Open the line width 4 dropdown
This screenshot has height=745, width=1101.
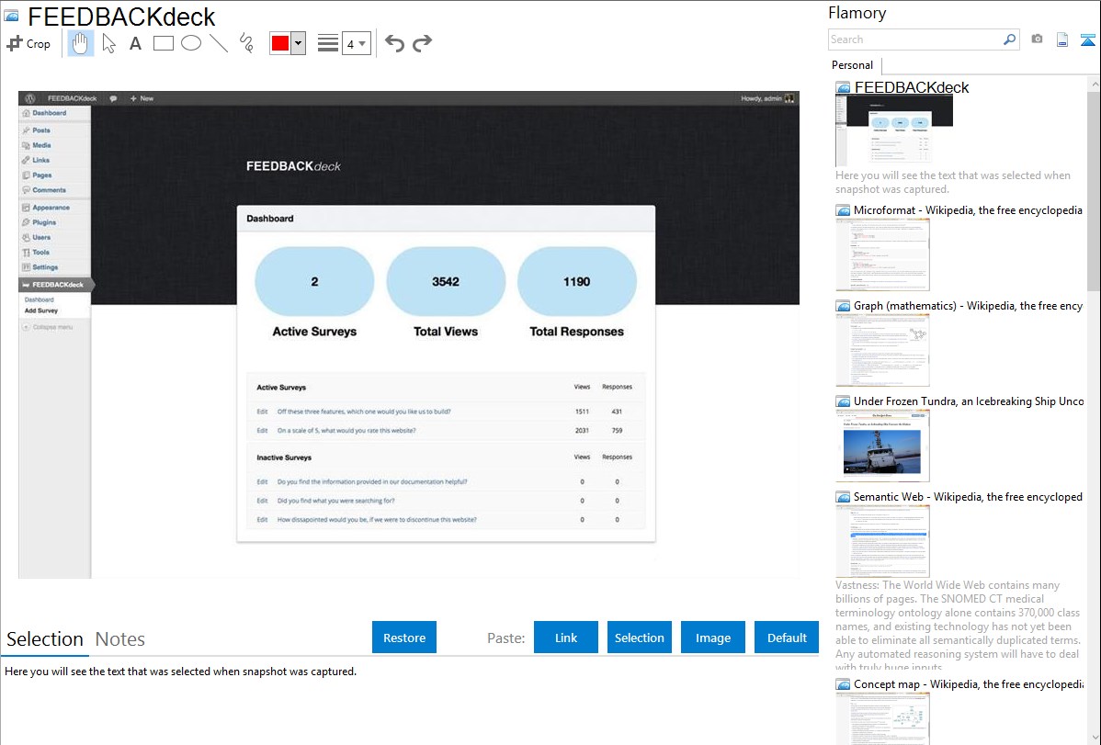357,43
